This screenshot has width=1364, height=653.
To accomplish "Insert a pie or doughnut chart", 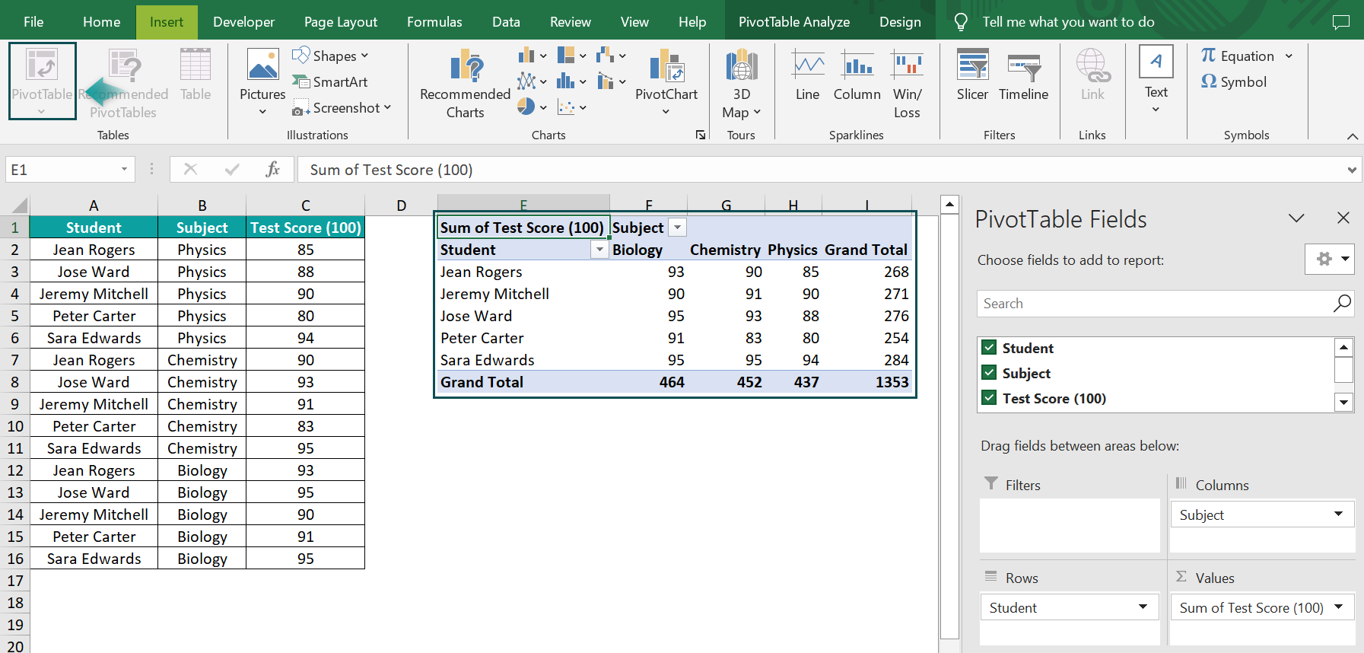I will (532, 107).
